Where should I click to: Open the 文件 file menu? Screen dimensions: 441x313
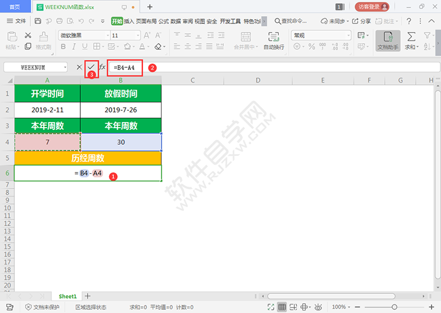17,21
